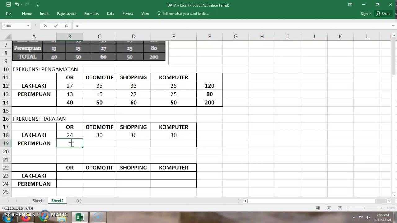Select cell containing 24 in row 18
397x223 pixels.
(x=69, y=135)
